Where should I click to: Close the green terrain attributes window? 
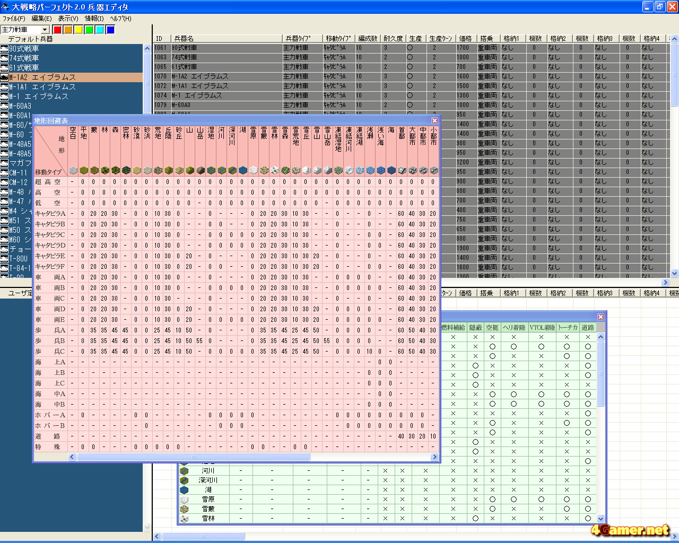click(x=600, y=317)
